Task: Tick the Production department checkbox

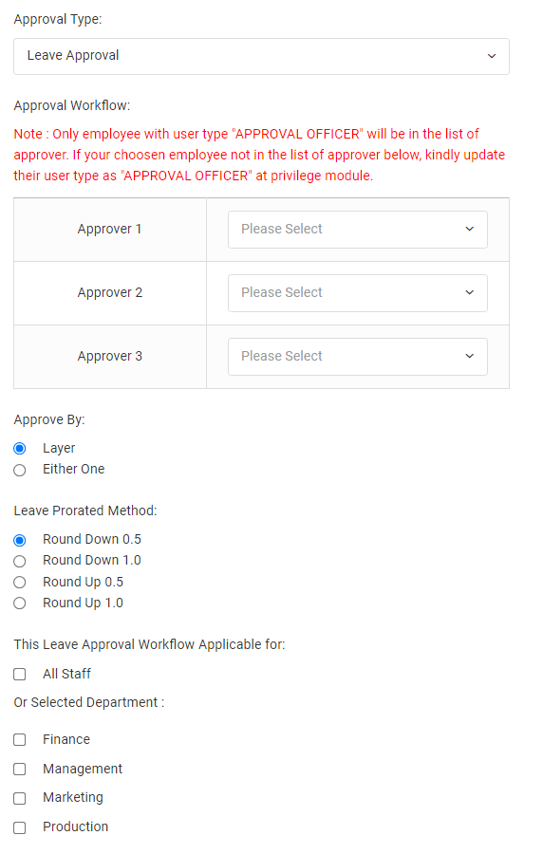Action: pyautogui.click(x=20, y=827)
